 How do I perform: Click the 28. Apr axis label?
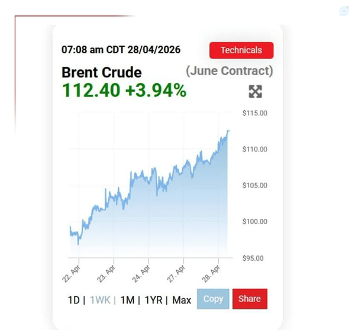click(x=211, y=274)
